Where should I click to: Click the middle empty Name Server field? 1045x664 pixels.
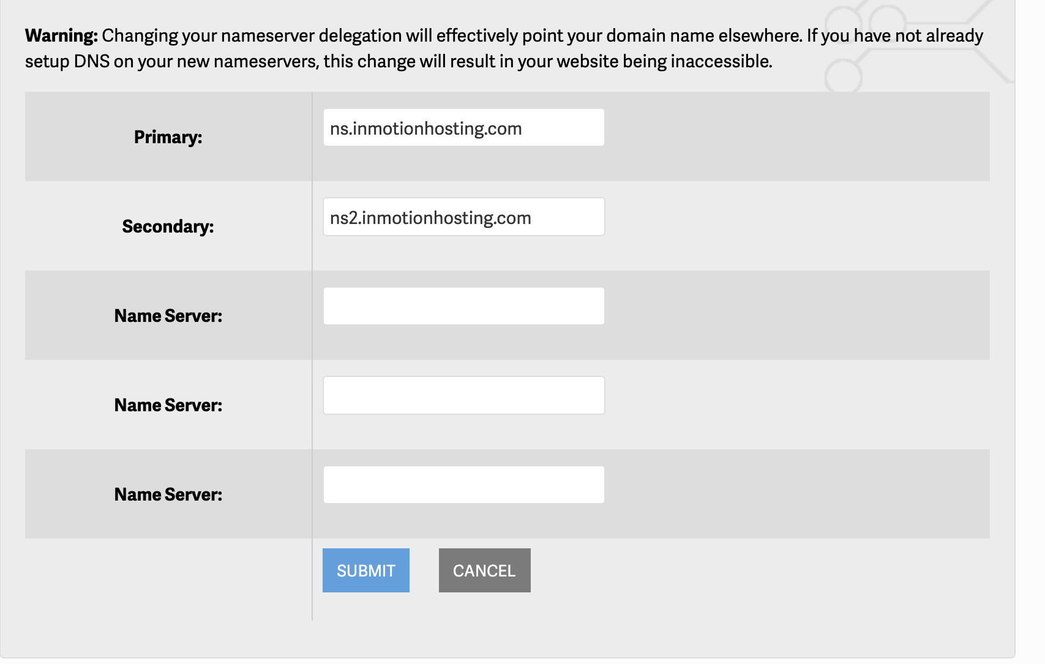[463, 395]
